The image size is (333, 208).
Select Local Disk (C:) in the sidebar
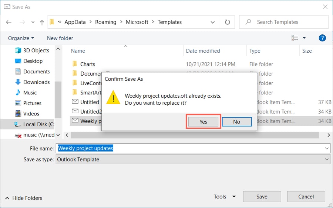34,124
